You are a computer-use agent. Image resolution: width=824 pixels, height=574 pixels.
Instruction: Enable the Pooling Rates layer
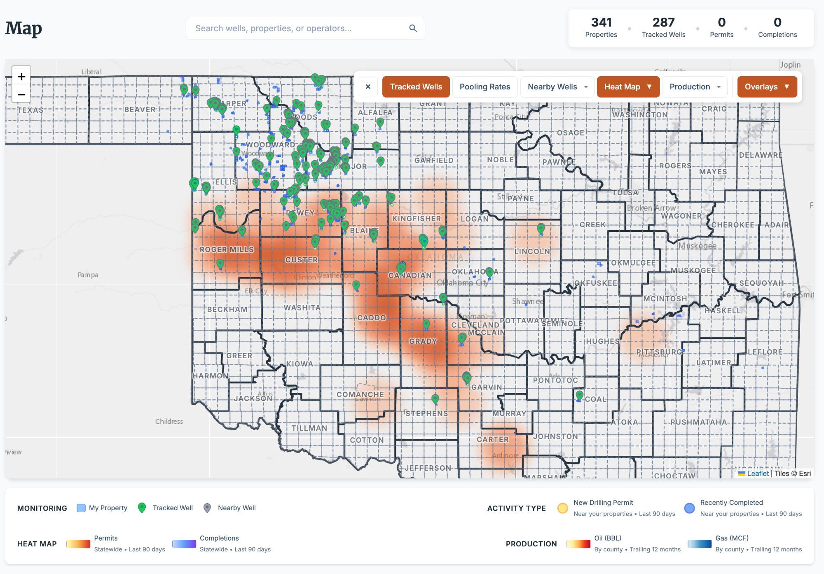tap(485, 86)
